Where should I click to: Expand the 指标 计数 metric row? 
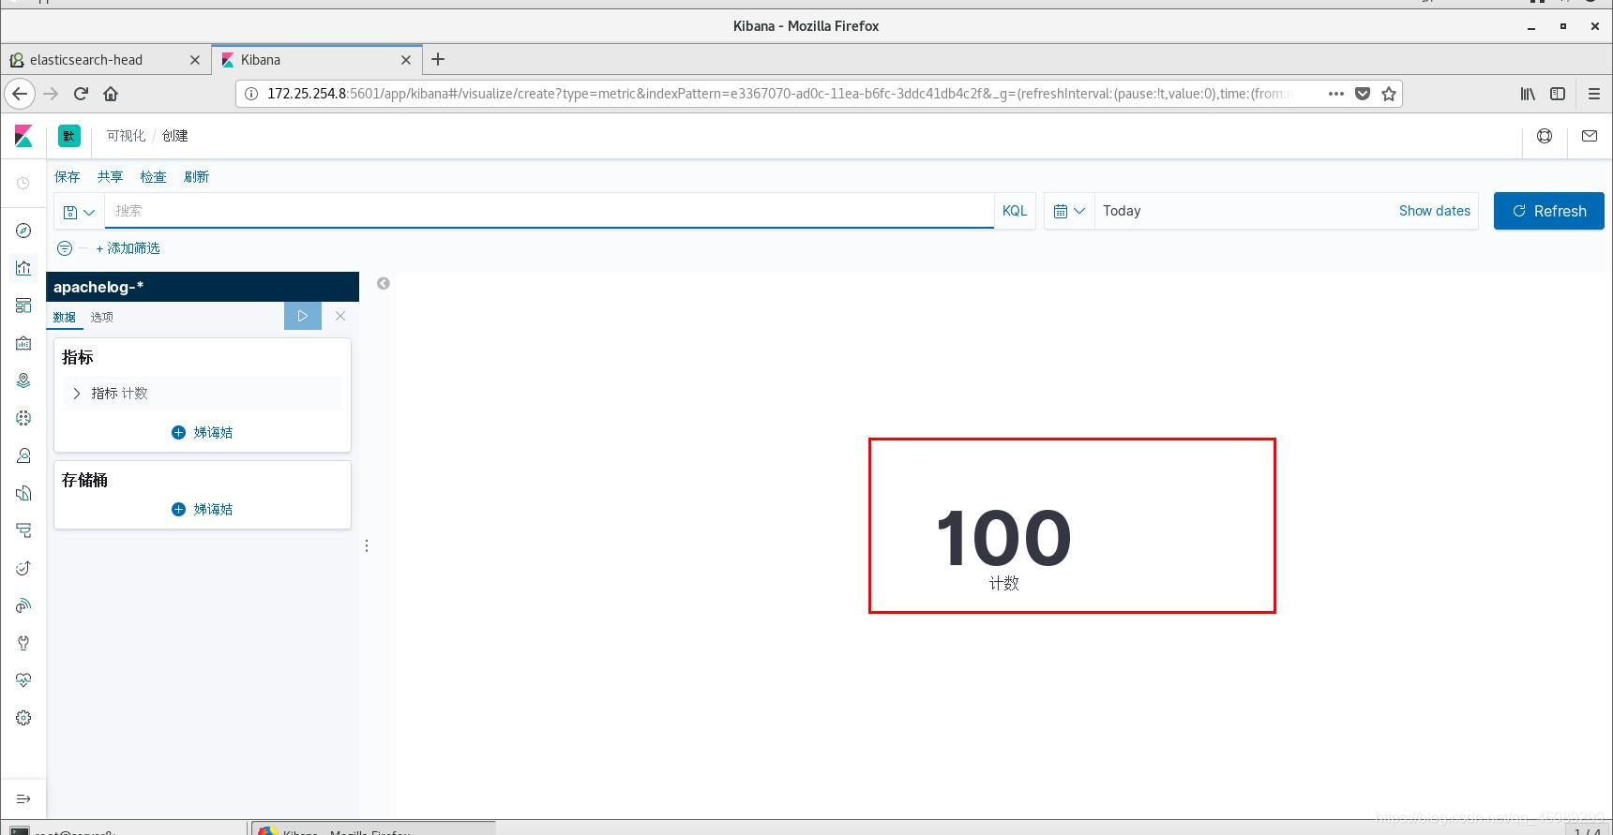tap(203, 394)
